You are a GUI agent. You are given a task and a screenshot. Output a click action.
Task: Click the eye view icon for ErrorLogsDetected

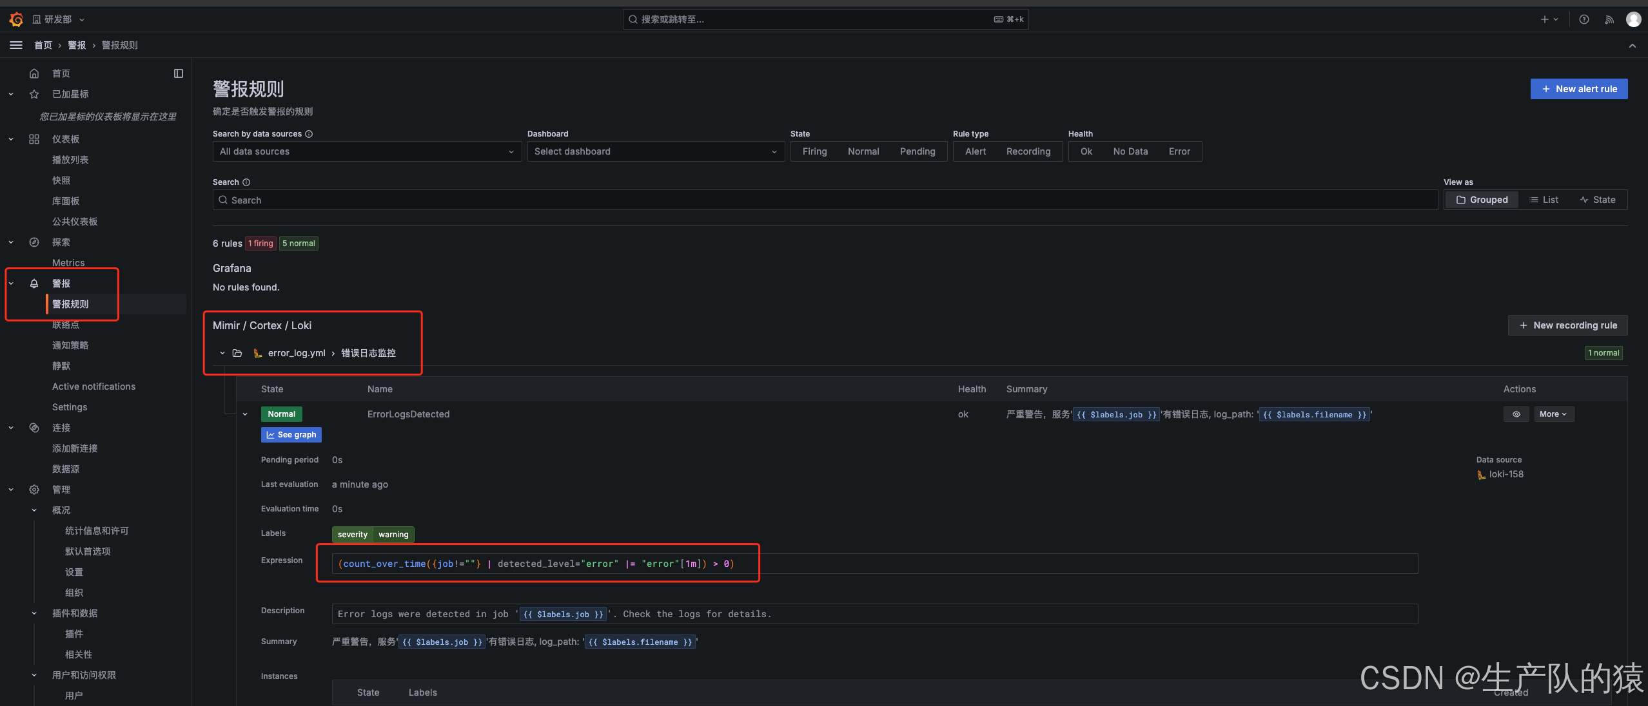(x=1516, y=414)
